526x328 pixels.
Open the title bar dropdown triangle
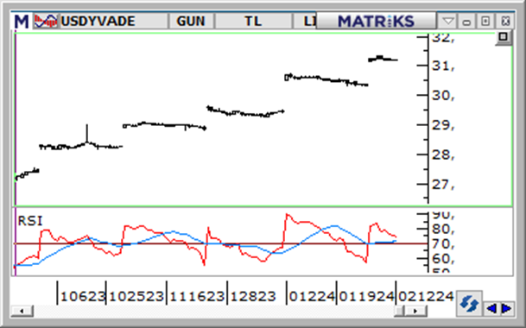click(x=448, y=22)
